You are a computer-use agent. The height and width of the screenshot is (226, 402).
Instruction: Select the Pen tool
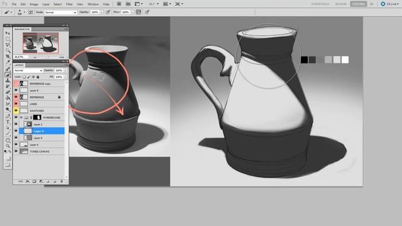pyautogui.click(x=8, y=116)
